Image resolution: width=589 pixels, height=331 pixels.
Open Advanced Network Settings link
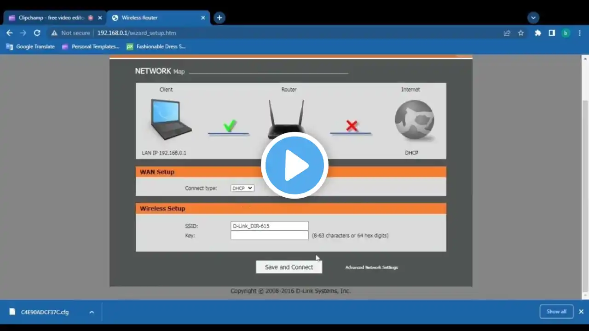(x=372, y=267)
